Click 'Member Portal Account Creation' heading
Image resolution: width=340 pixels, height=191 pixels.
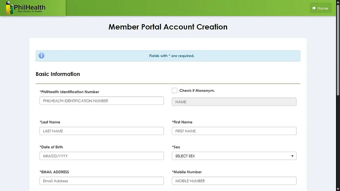[x=168, y=27]
